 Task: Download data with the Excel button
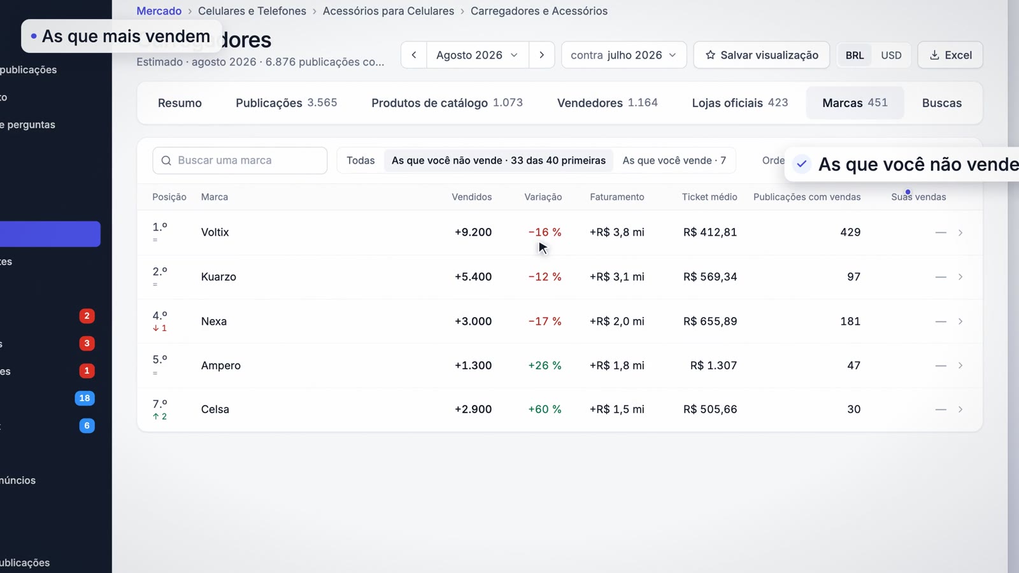(950, 55)
